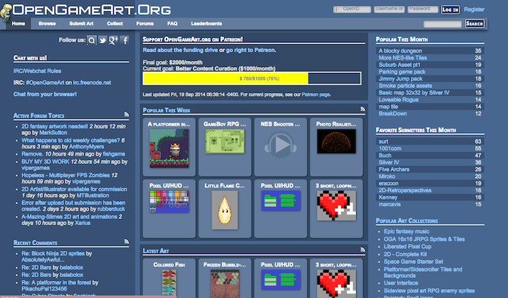Open 'Space Game Starter Set' collection
Screen dimensions: 508x298
(413, 261)
